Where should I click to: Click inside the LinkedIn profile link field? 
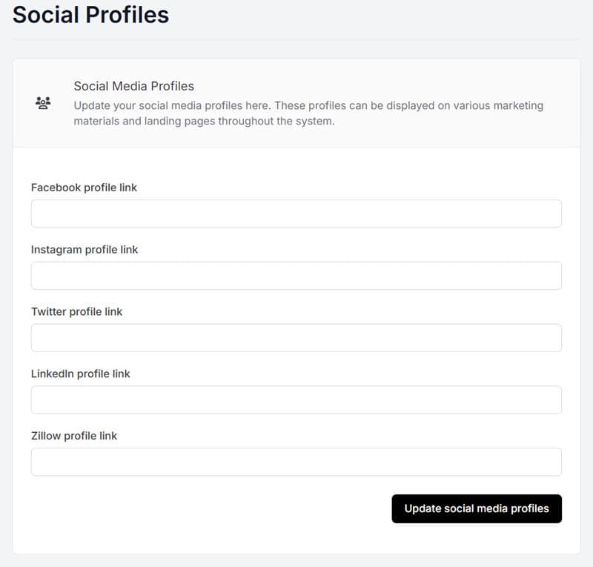point(296,399)
